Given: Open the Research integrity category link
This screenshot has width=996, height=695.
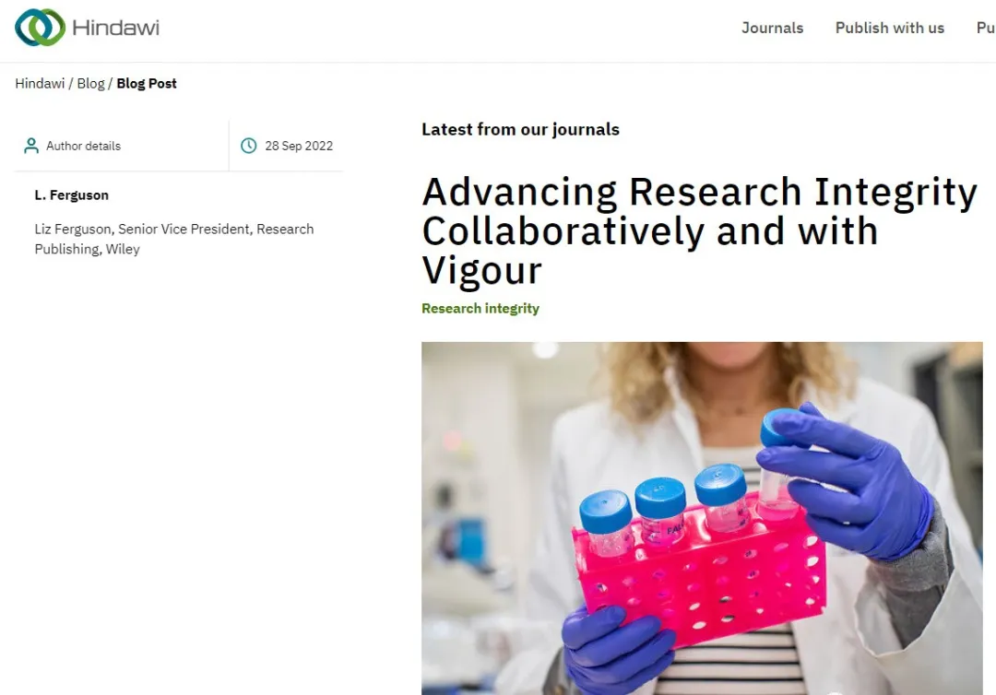Looking at the screenshot, I should pyautogui.click(x=480, y=309).
